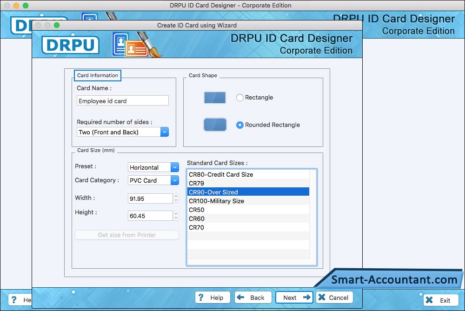Adjust the Width stepper arrows
The width and height of the screenshot is (465, 311).
[x=176, y=199]
